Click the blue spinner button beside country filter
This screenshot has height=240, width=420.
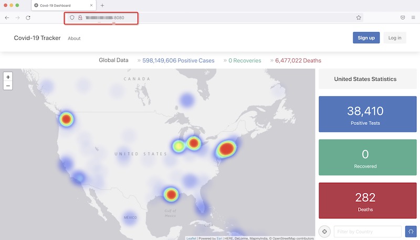(411, 232)
